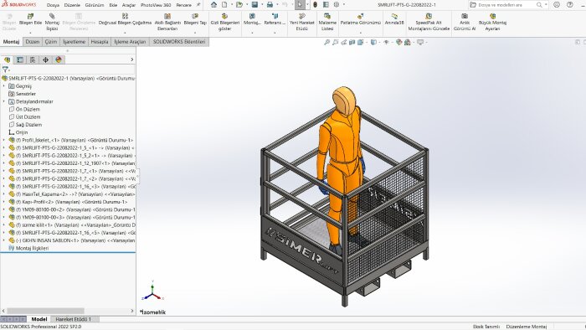The width and height of the screenshot is (586, 330).
Task: Open the Hareket Etüdü 1 bottom tab
Action: tap(74, 319)
